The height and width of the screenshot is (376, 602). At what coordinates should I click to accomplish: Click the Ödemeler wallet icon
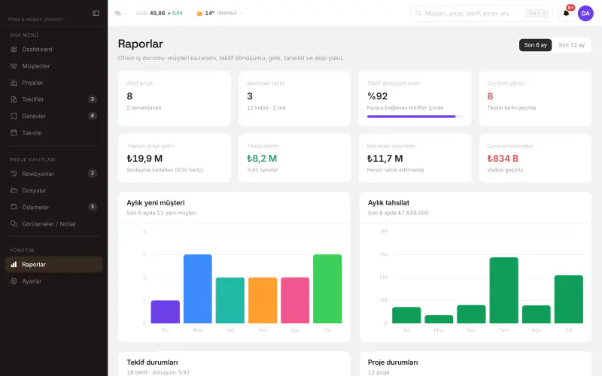coord(14,207)
